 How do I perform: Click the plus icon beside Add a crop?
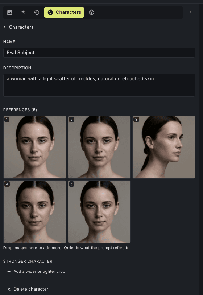[9, 272]
